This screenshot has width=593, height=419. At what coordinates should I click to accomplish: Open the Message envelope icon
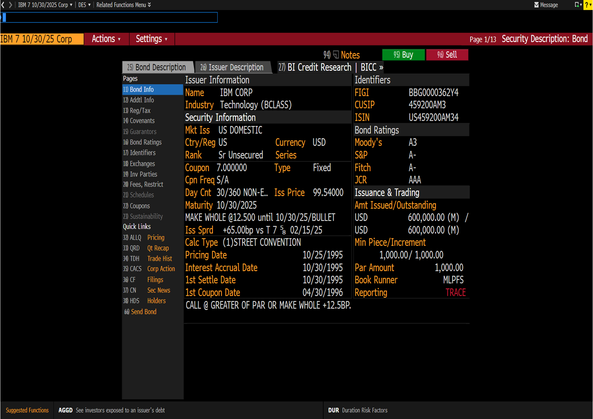coord(536,5)
